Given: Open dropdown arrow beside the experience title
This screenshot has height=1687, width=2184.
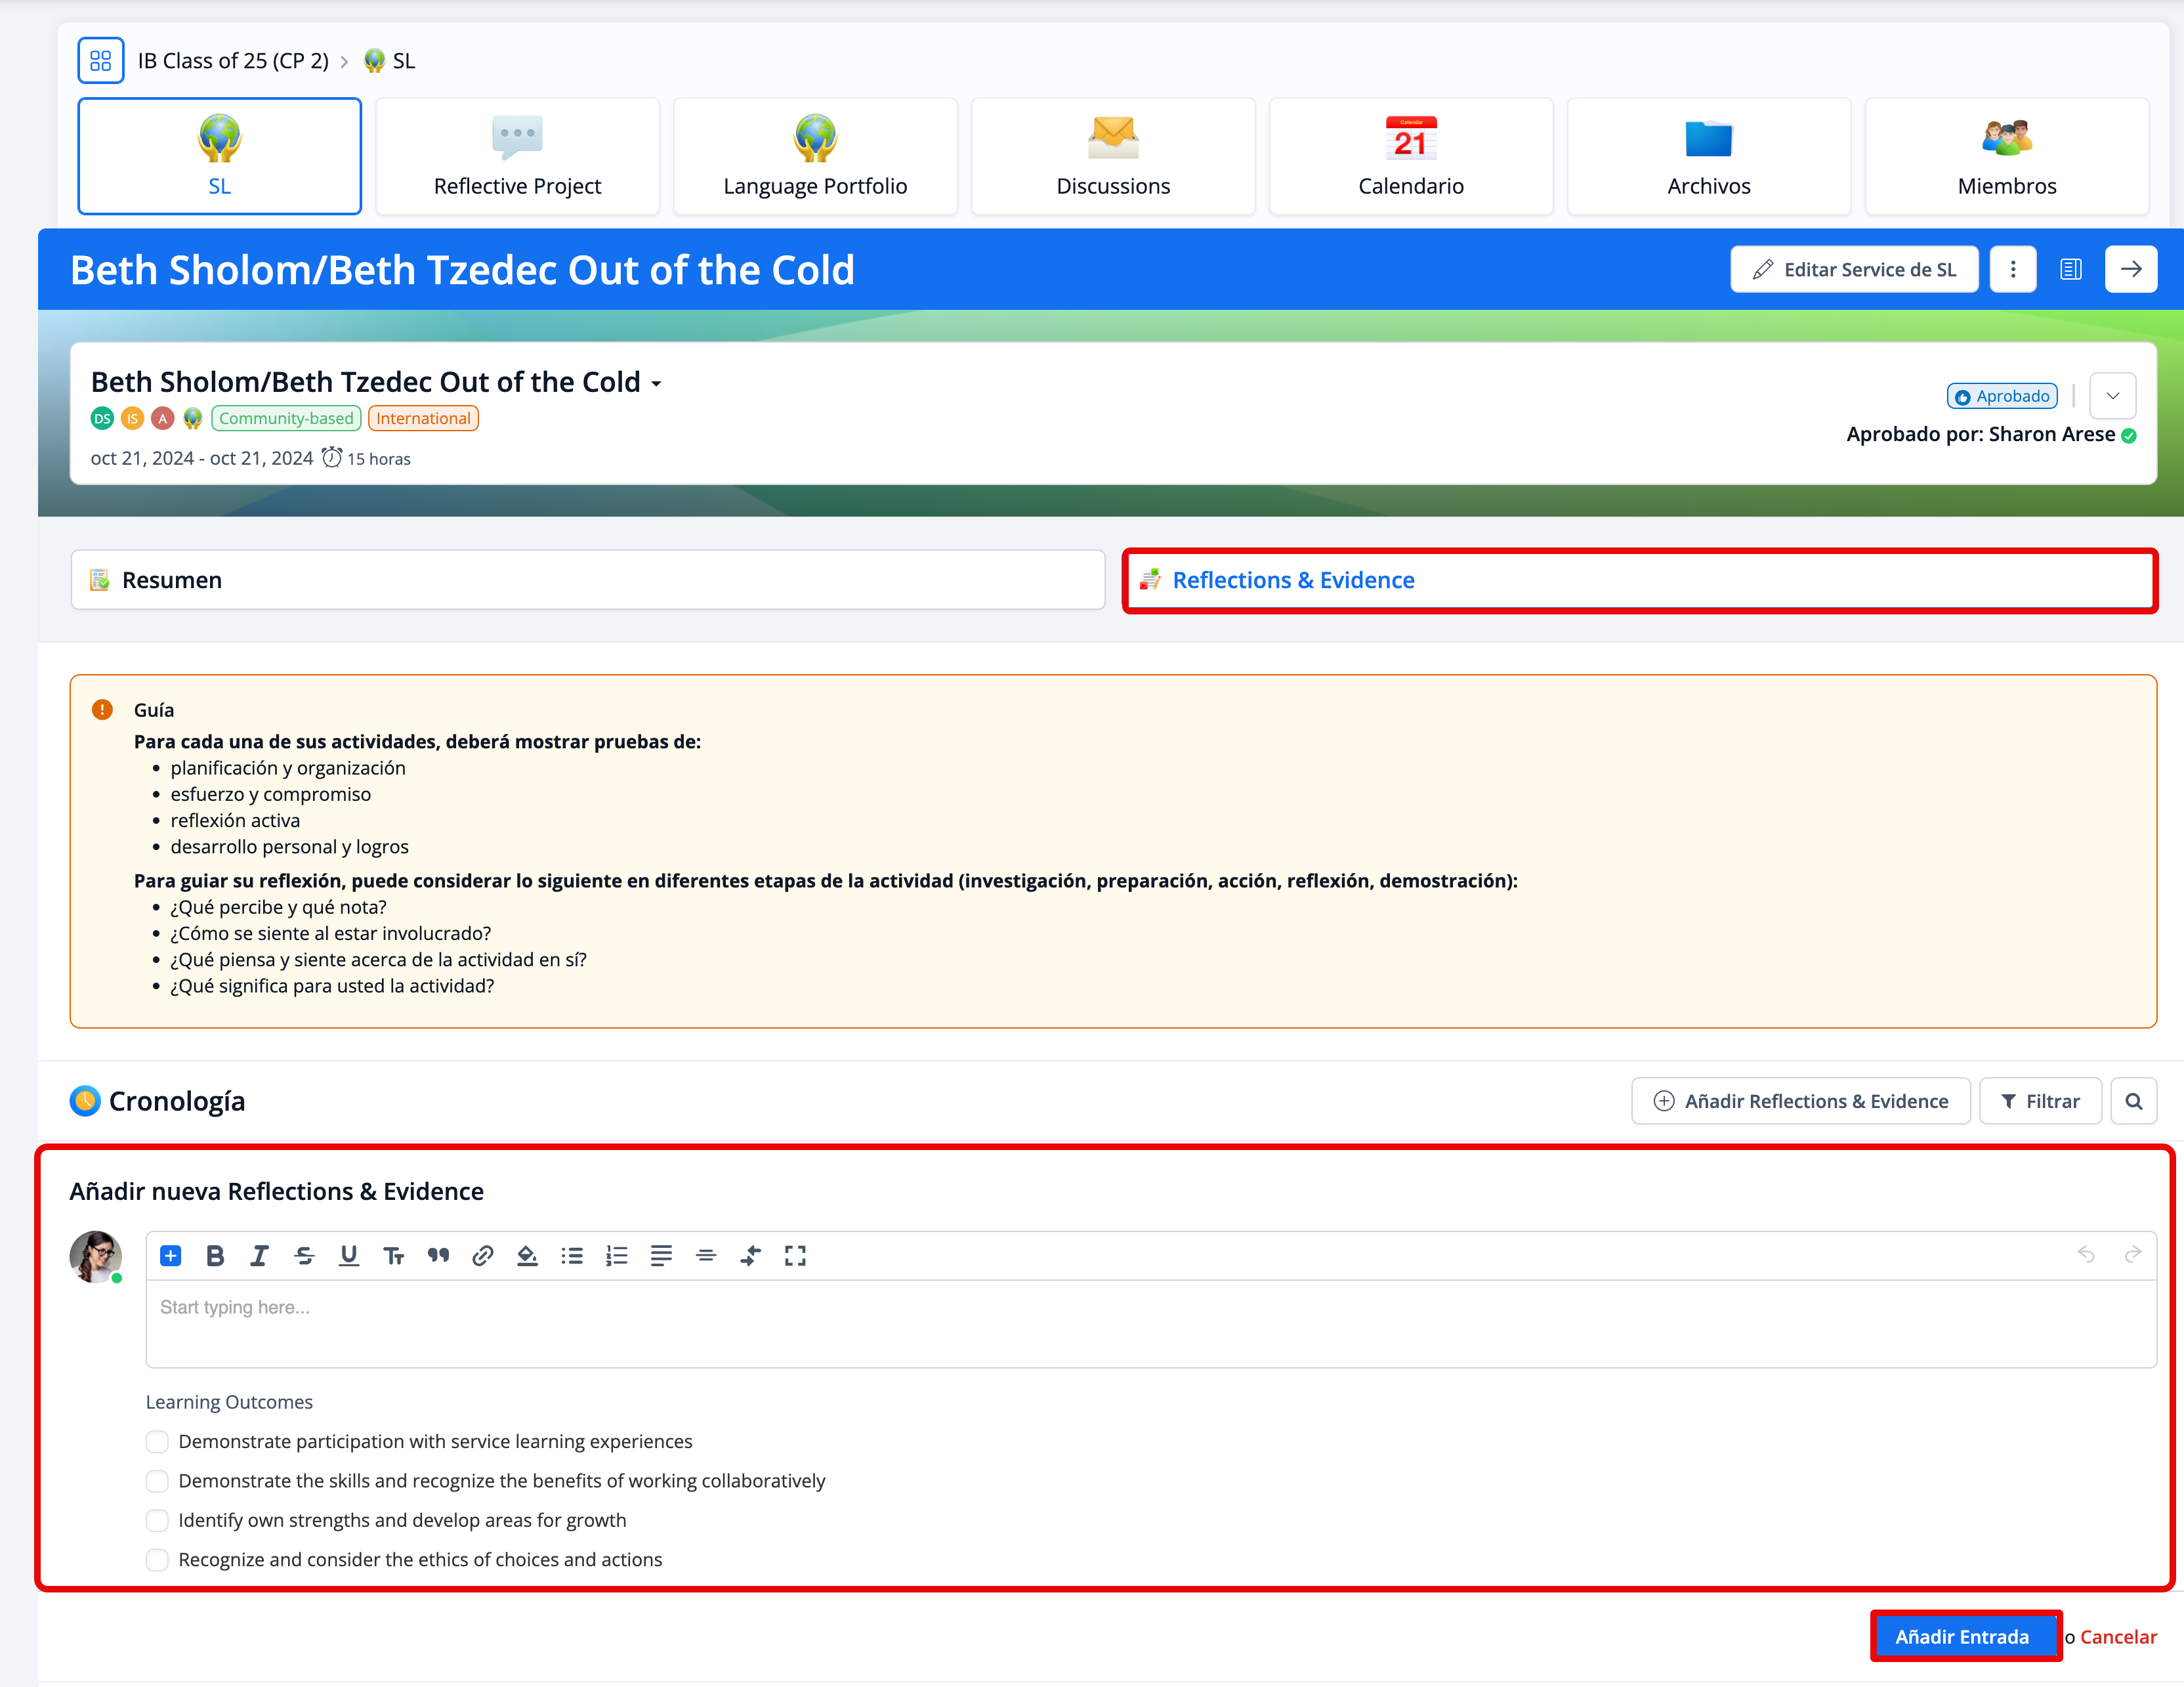Looking at the screenshot, I should point(657,384).
